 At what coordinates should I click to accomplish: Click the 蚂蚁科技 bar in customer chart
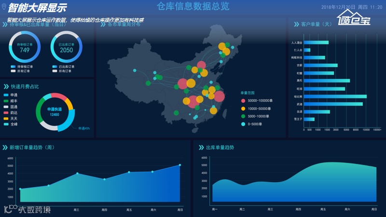point(315,57)
